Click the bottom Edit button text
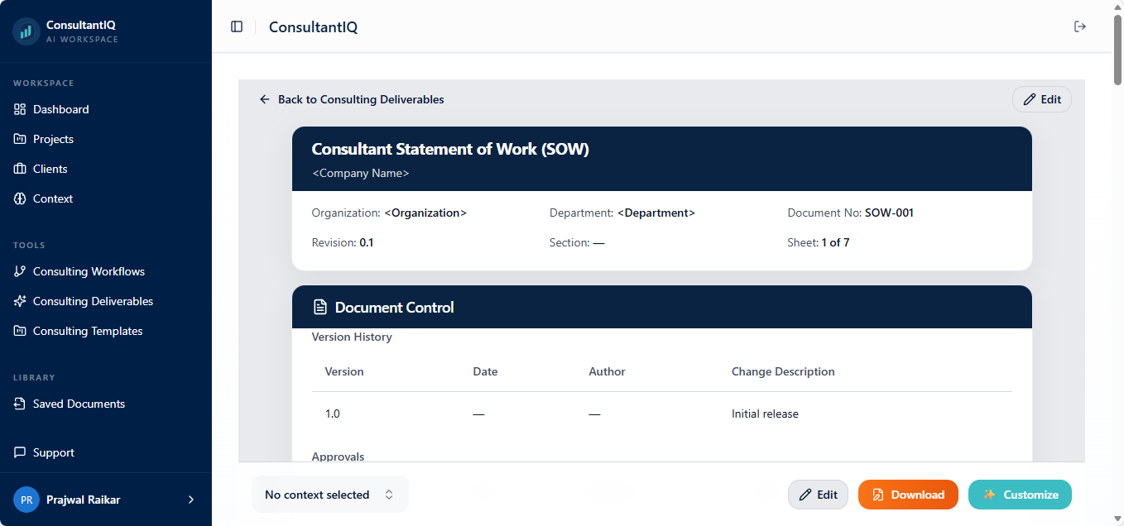The width and height of the screenshot is (1124, 526). click(828, 495)
